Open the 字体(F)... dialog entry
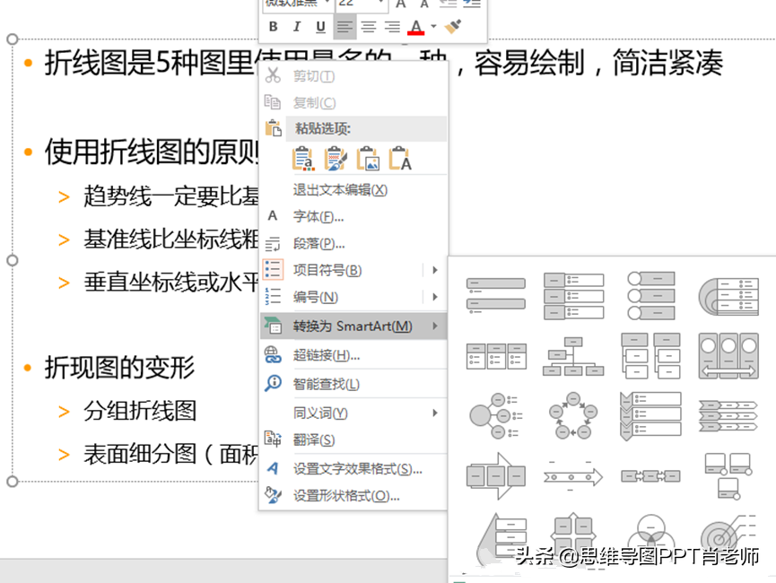Viewport: 776px width, 583px height. point(354,216)
